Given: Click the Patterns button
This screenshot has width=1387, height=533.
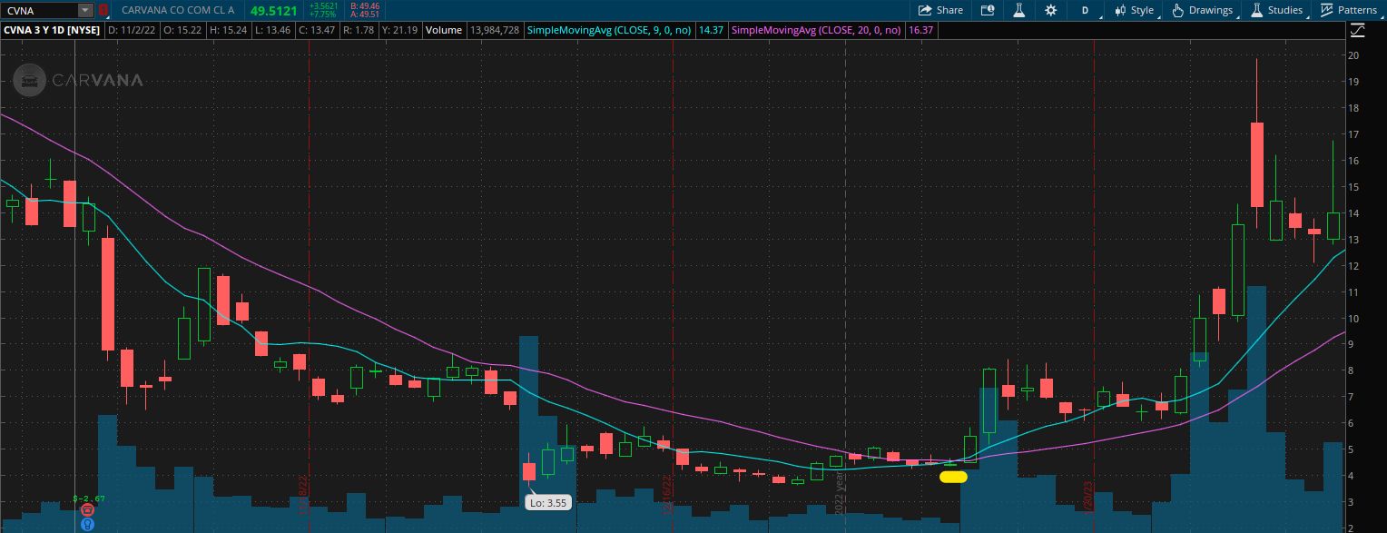Looking at the screenshot, I should (x=1348, y=10).
